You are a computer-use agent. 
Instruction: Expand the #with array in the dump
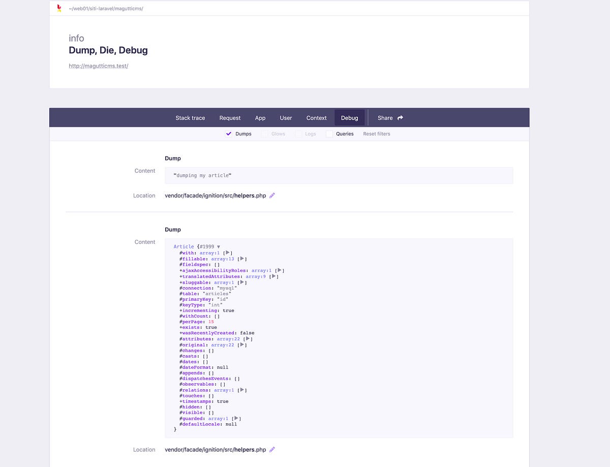click(227, 253)
